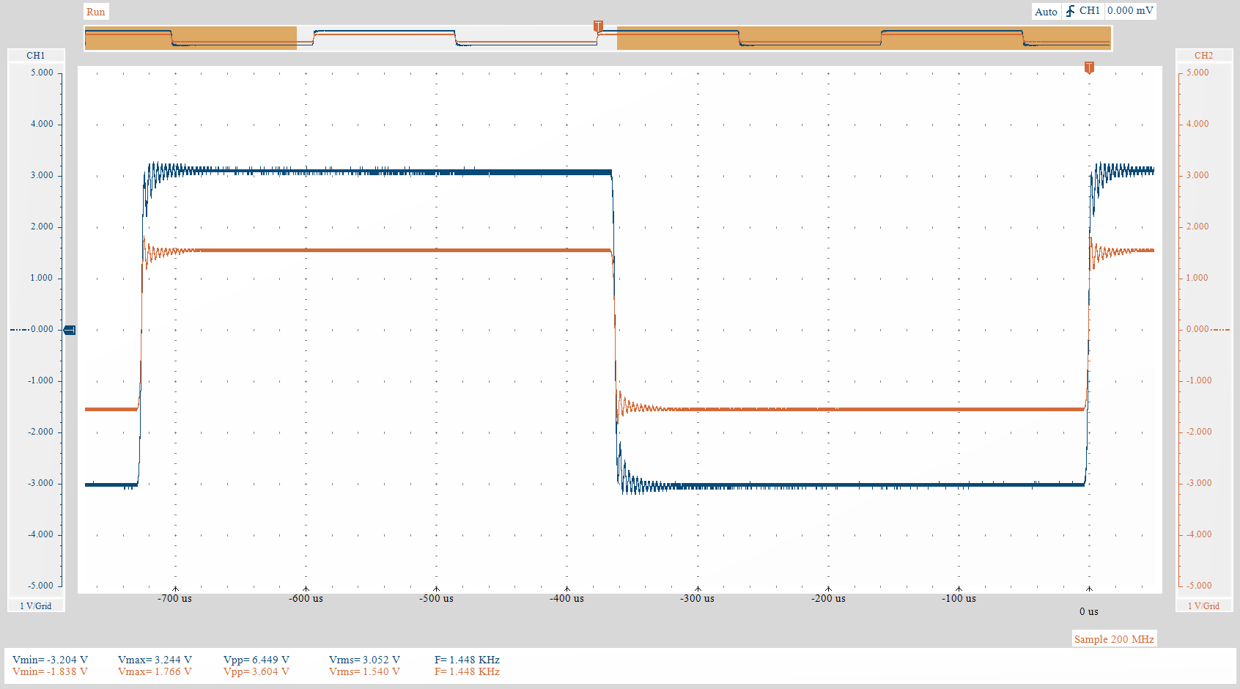Image resolution: width=1240 pixels, height=689 pixels.
Task: Click the CH1 5.000 top scale value
Action: point(42,73)
